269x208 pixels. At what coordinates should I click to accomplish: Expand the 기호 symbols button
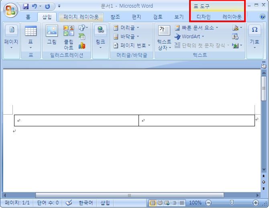pyautogui.click(x=255, y=37)
